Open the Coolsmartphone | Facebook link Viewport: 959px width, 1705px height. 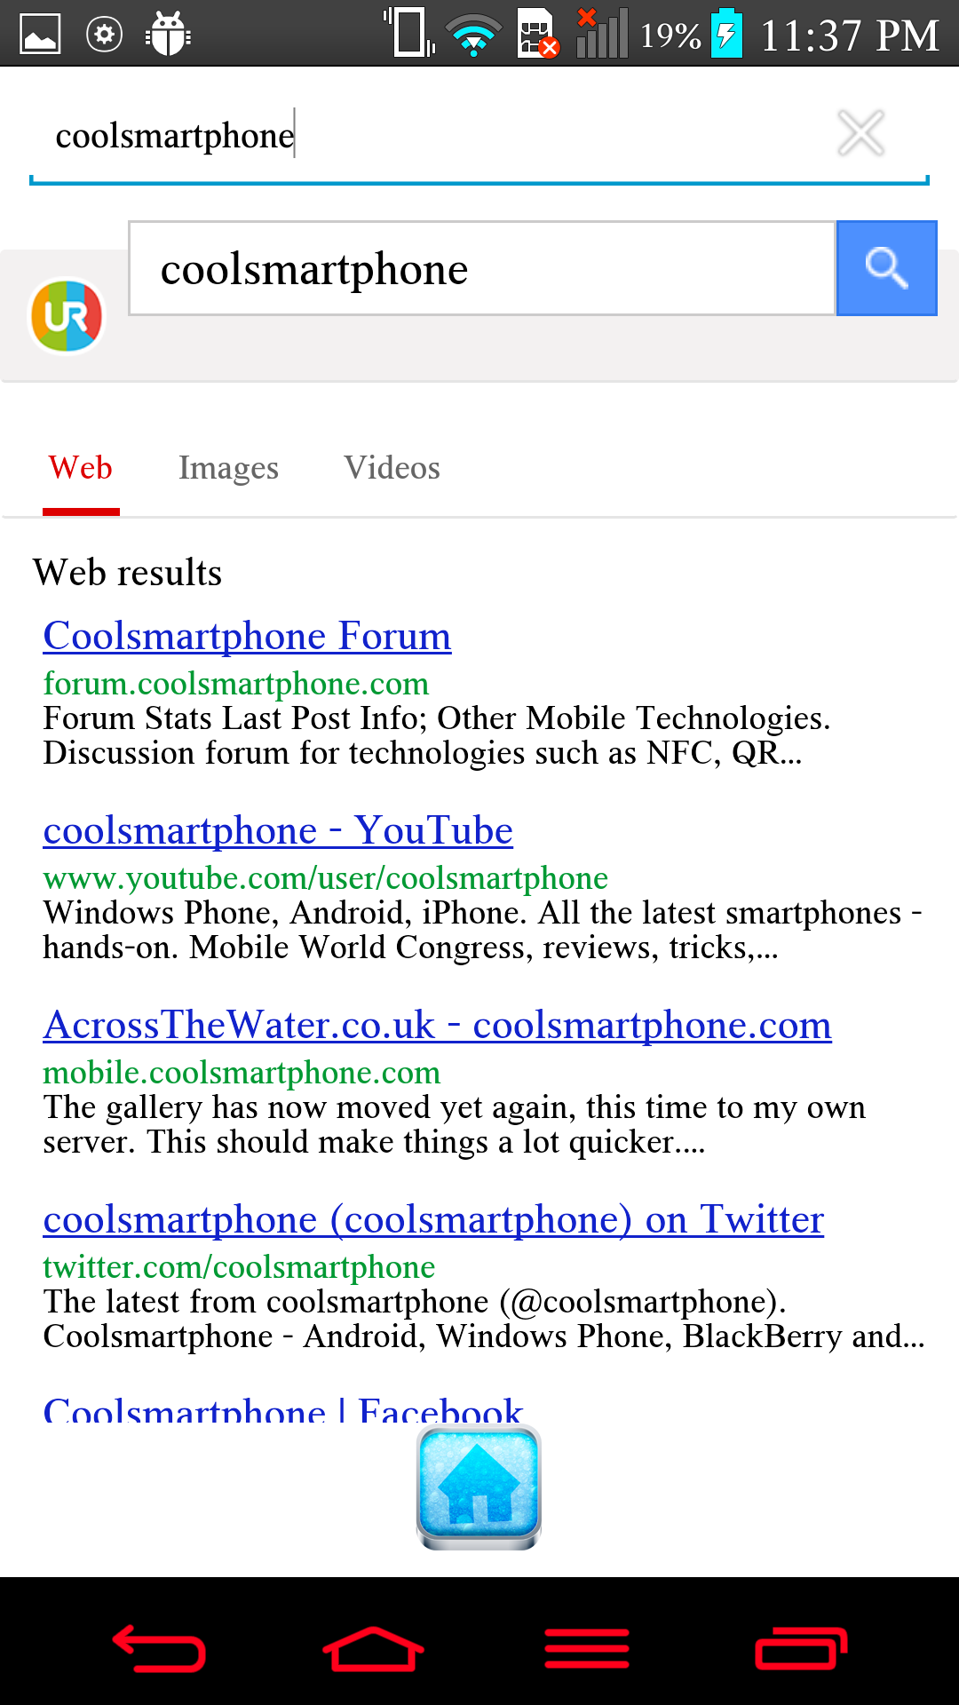coord(283,1409)
